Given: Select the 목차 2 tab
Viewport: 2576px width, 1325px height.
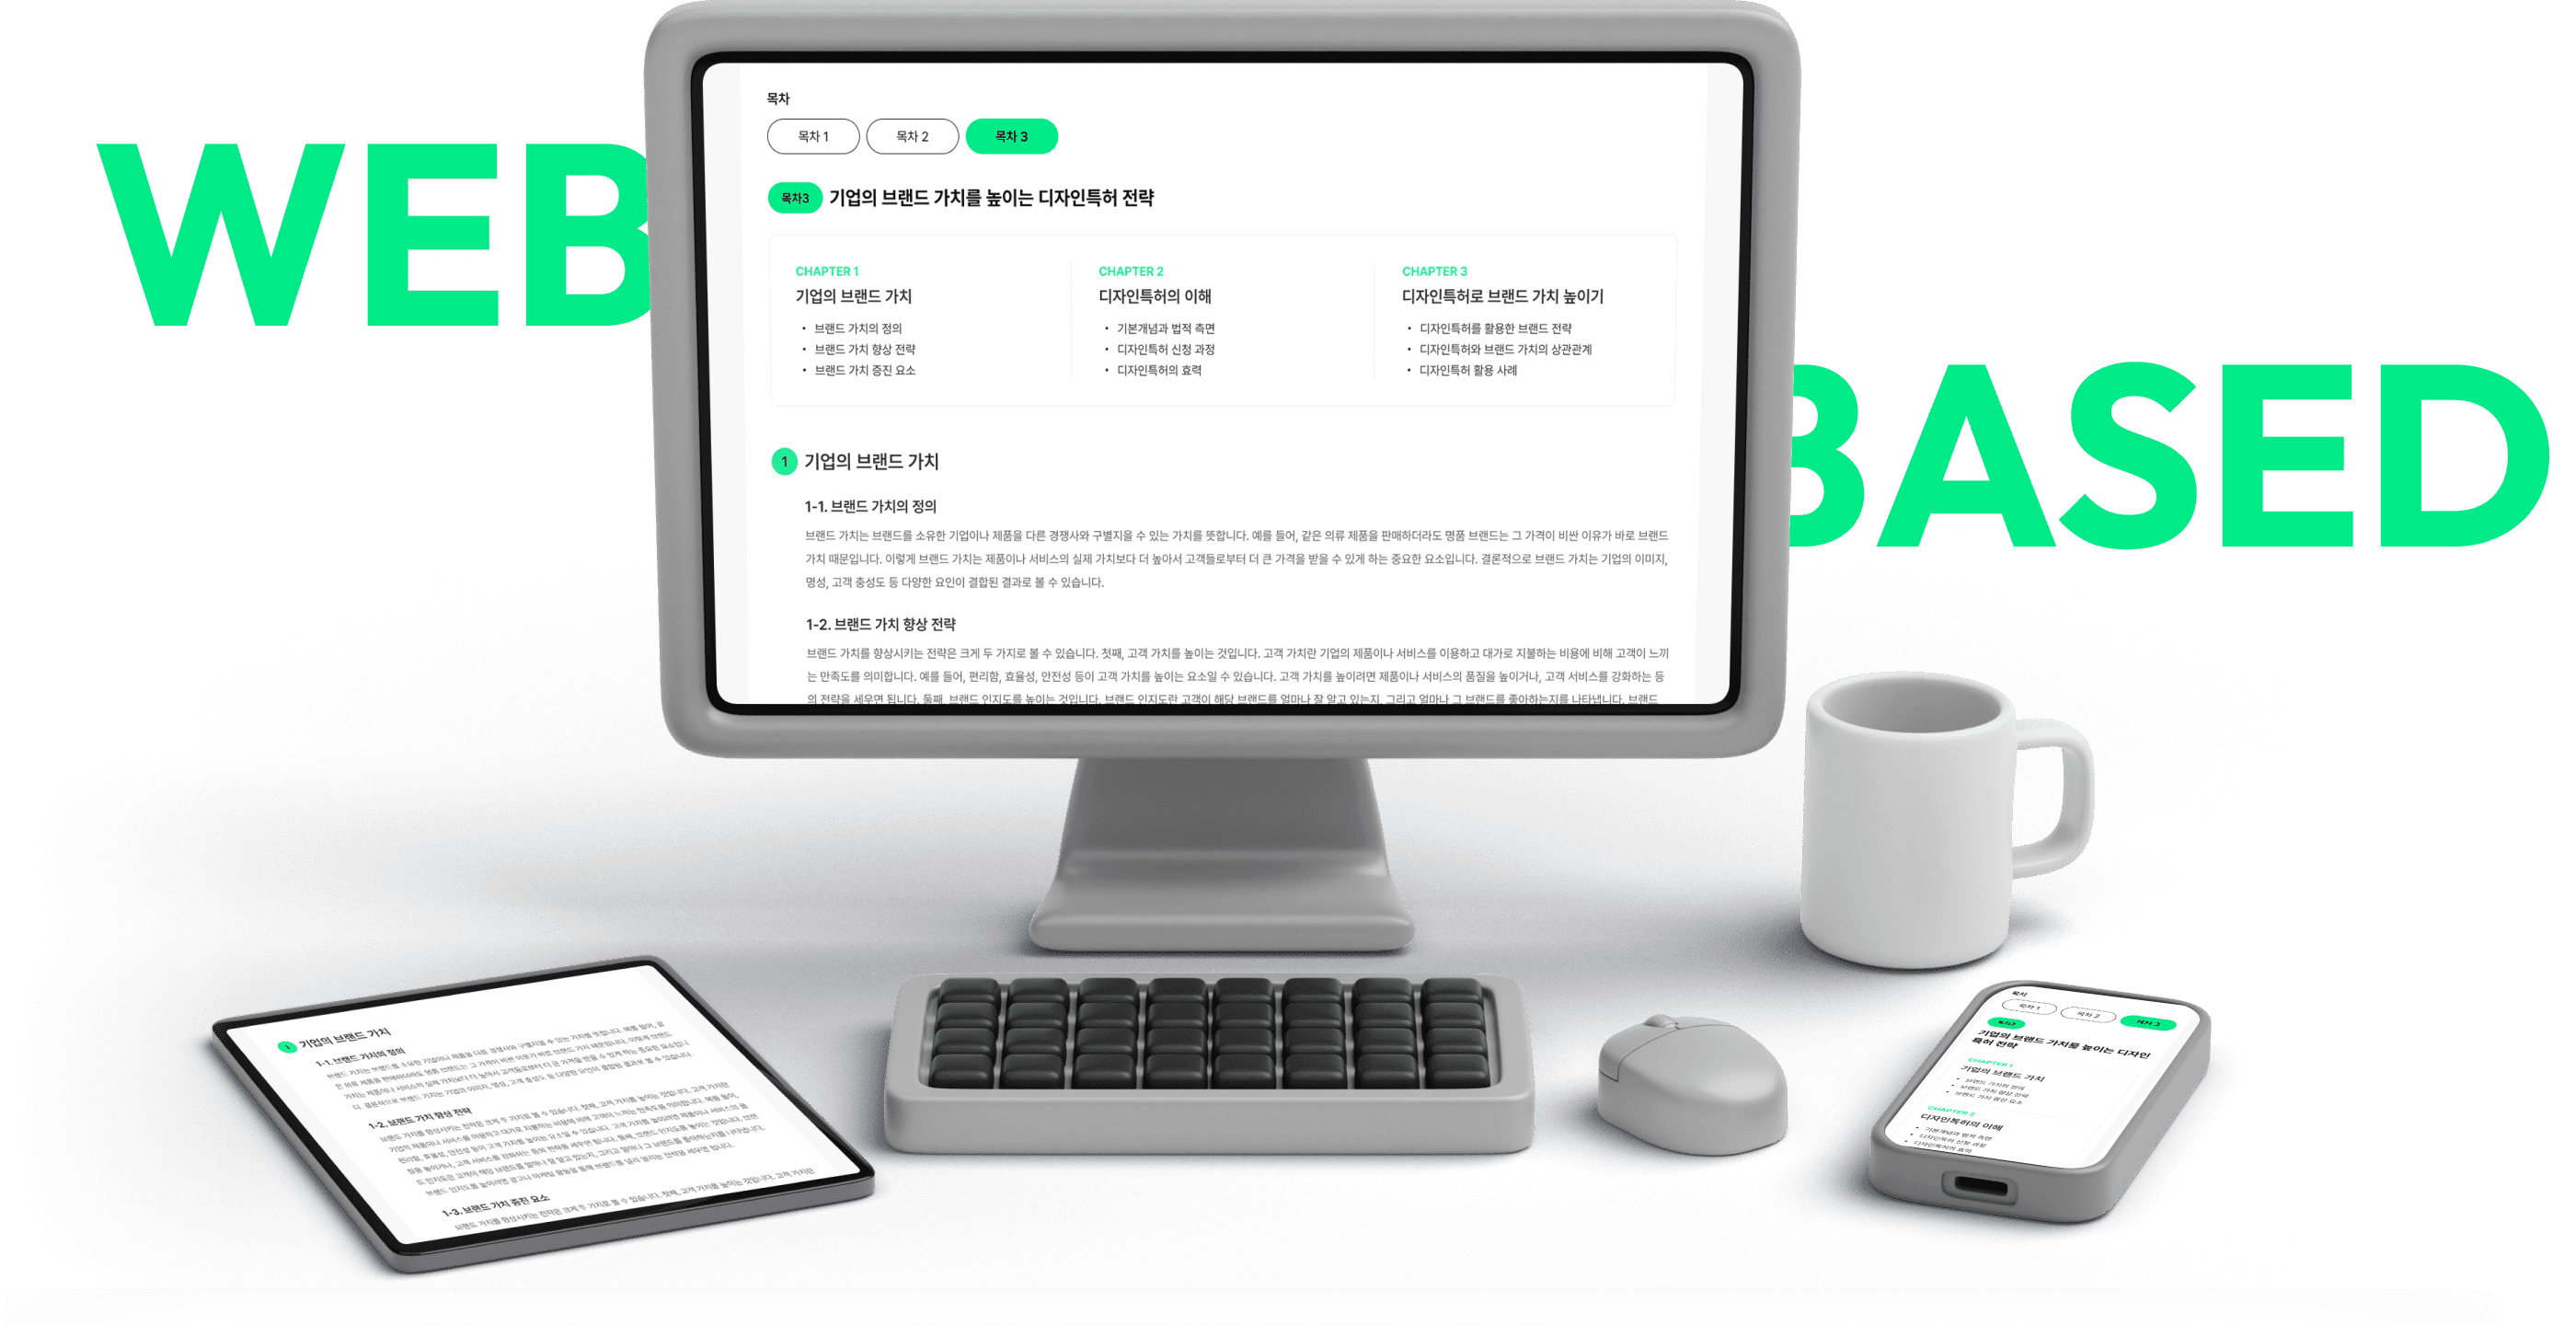Looking at the screenshot, I should [912, 135].
